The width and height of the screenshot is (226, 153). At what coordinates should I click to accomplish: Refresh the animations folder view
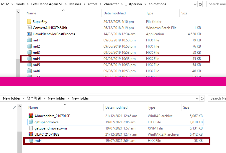(200, 4)
